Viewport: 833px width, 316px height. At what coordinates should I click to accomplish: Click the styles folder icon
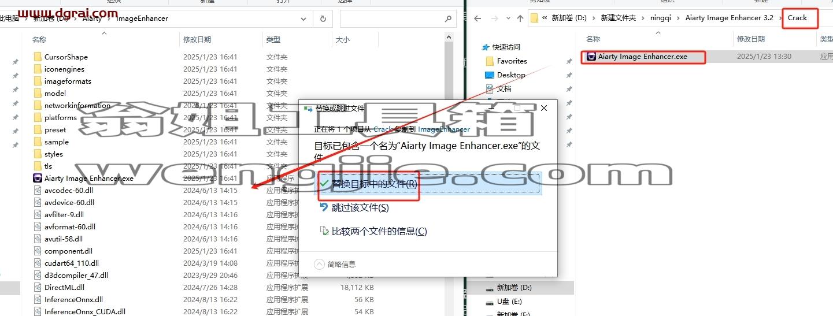pos(38,154)
